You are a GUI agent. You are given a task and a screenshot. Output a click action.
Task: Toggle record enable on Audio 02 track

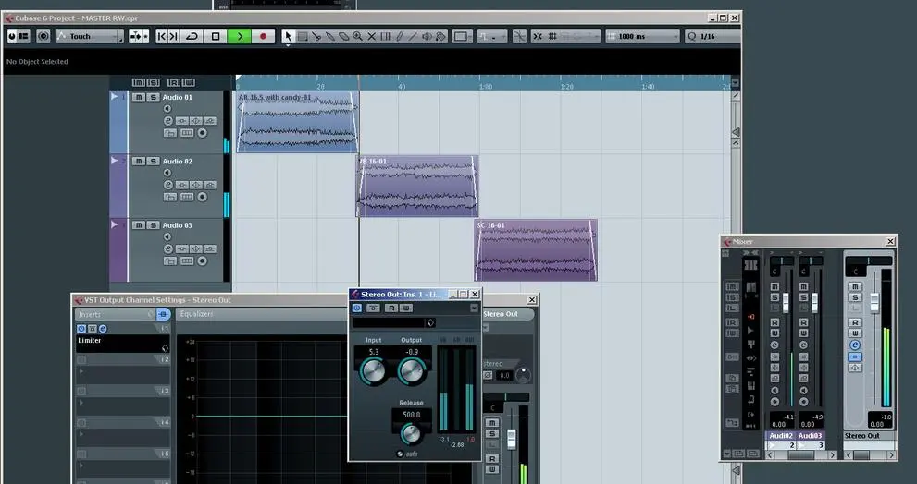[203, 197]
